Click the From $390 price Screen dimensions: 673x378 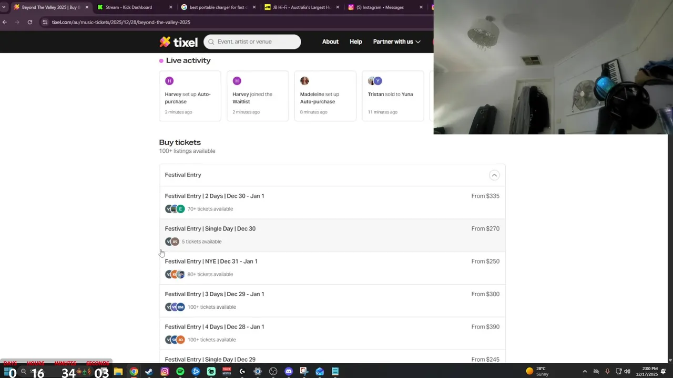point(485,327)
